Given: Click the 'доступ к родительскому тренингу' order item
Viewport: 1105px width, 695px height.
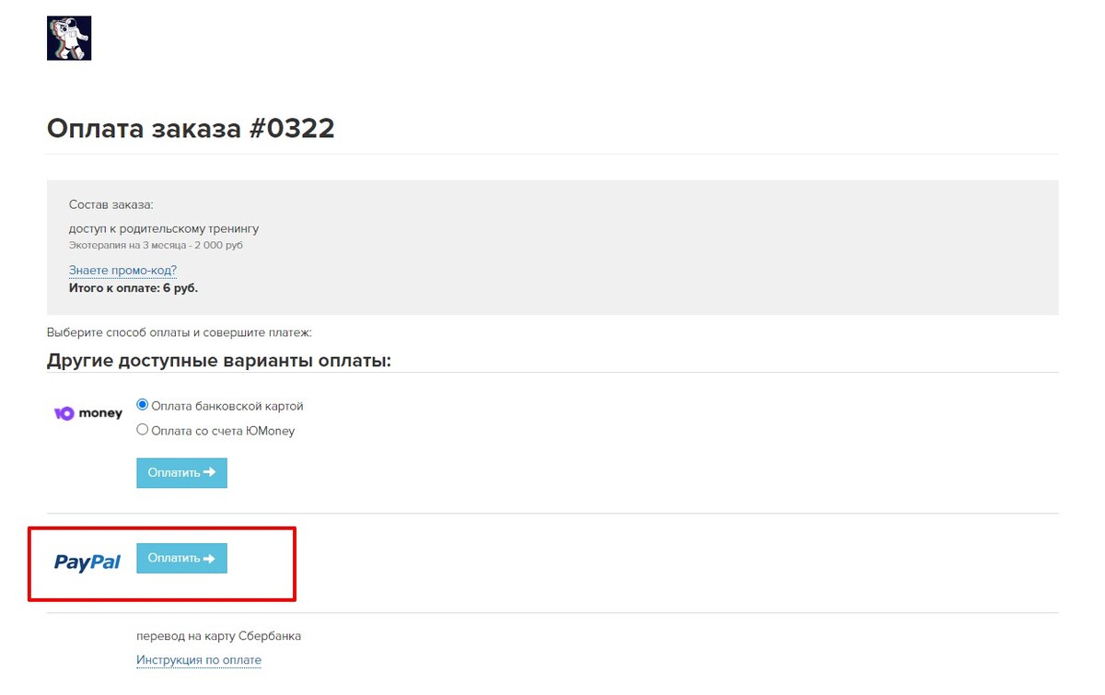Looking at the screenshot, I should click(x=164, y=228).
